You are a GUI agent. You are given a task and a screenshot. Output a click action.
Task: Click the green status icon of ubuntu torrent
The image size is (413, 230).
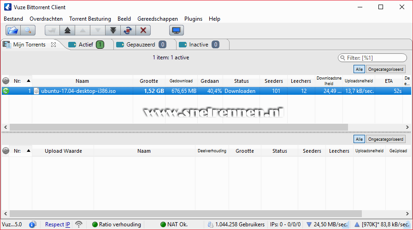point(6,91)
